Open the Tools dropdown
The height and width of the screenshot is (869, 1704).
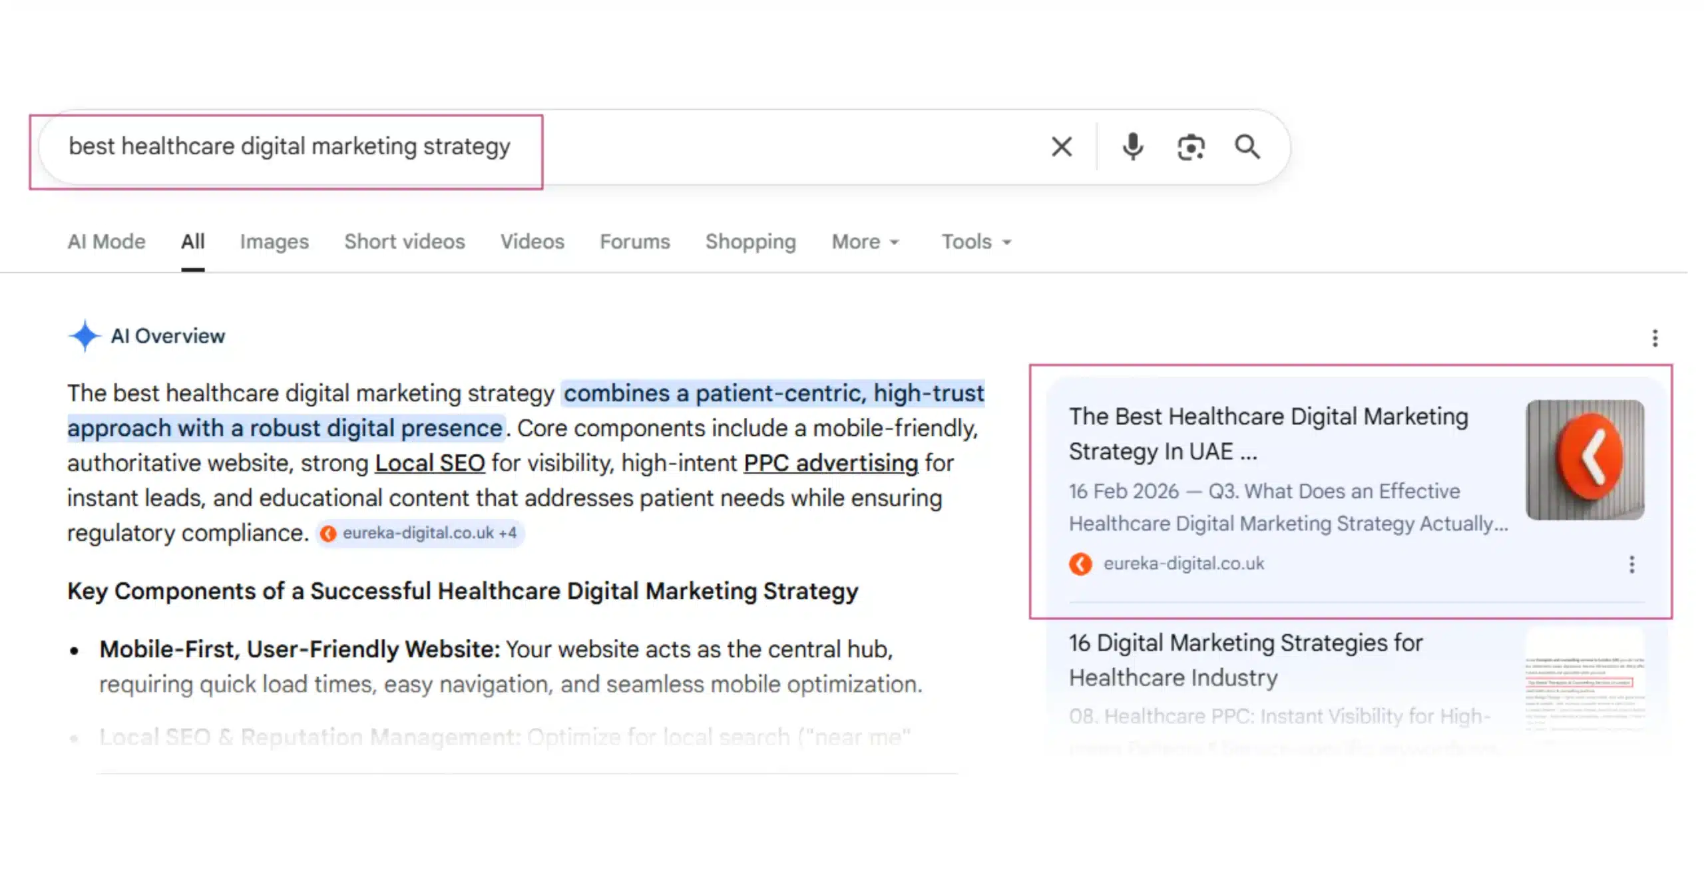976,242
